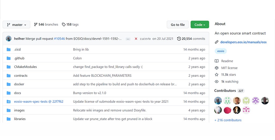Open 'Relocate wiki images' commit message
The width and height of the screenshot is (275, 140).
(110, 110)
